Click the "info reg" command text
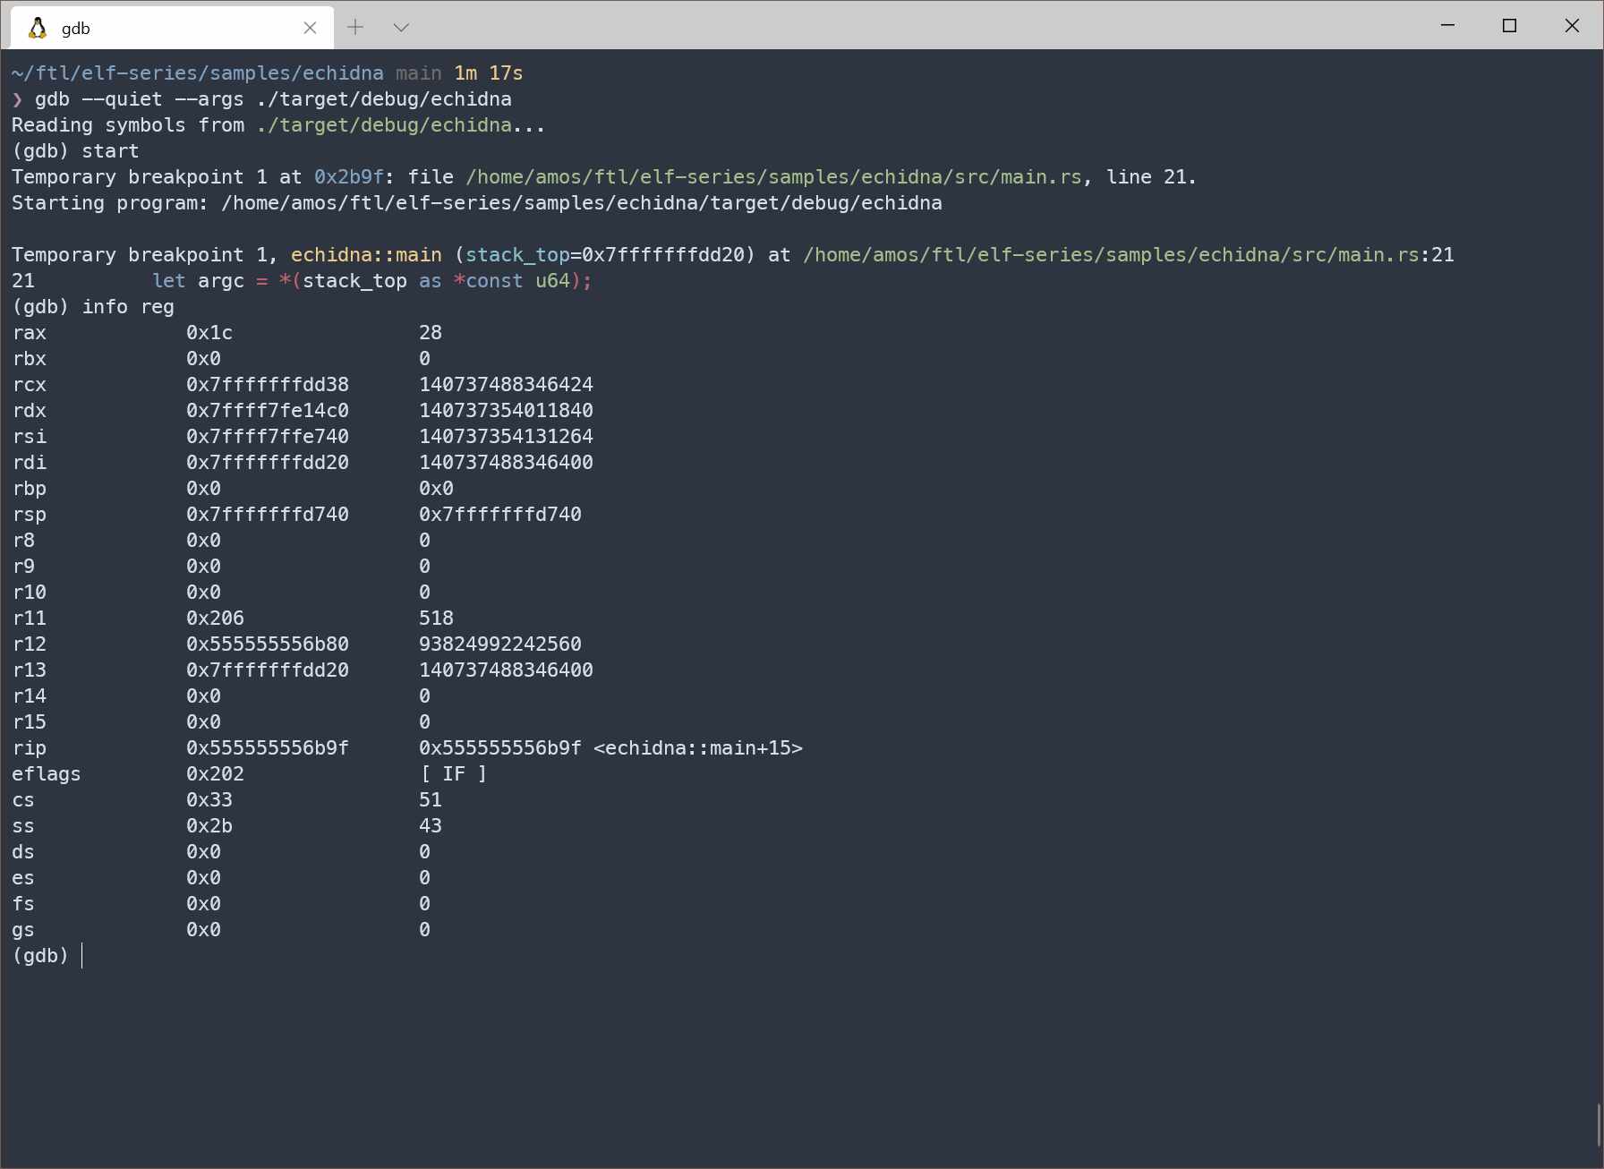This screenshot has height=1169, width=1604. tap(128, 307)
